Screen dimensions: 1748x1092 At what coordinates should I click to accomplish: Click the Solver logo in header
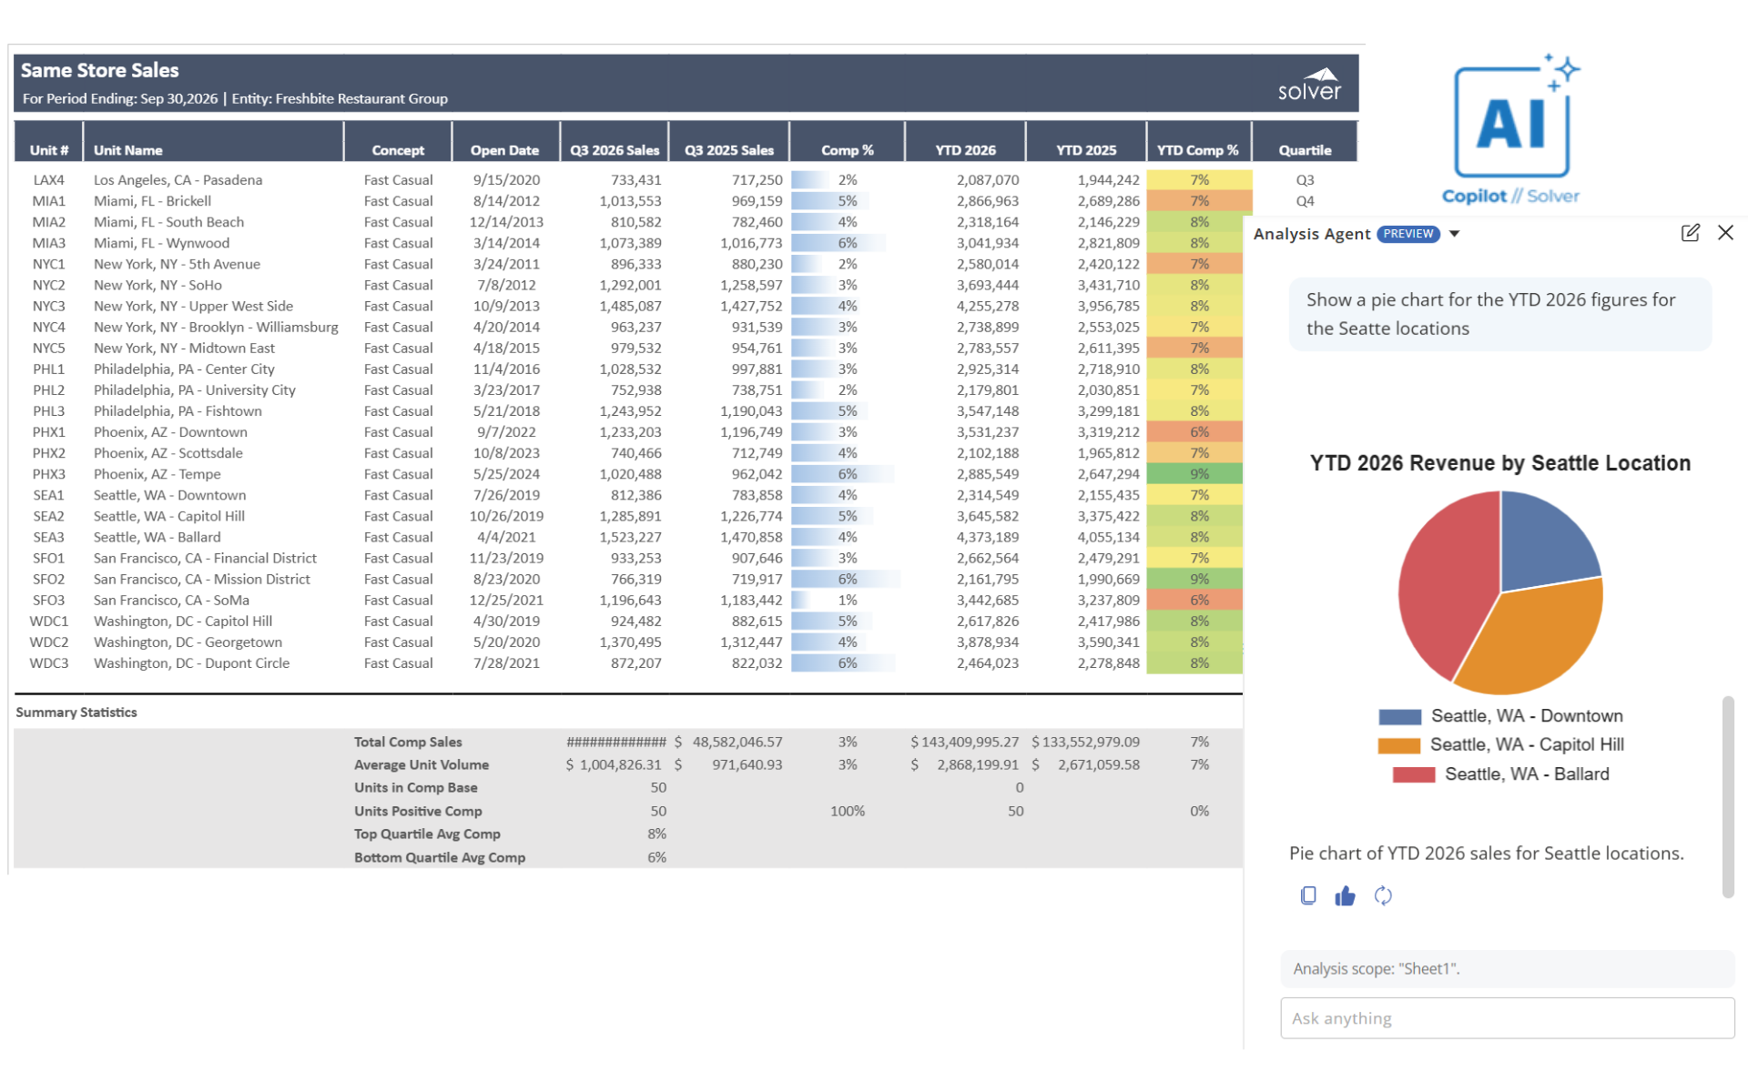pyautogui.click(x=1309, y=85)
